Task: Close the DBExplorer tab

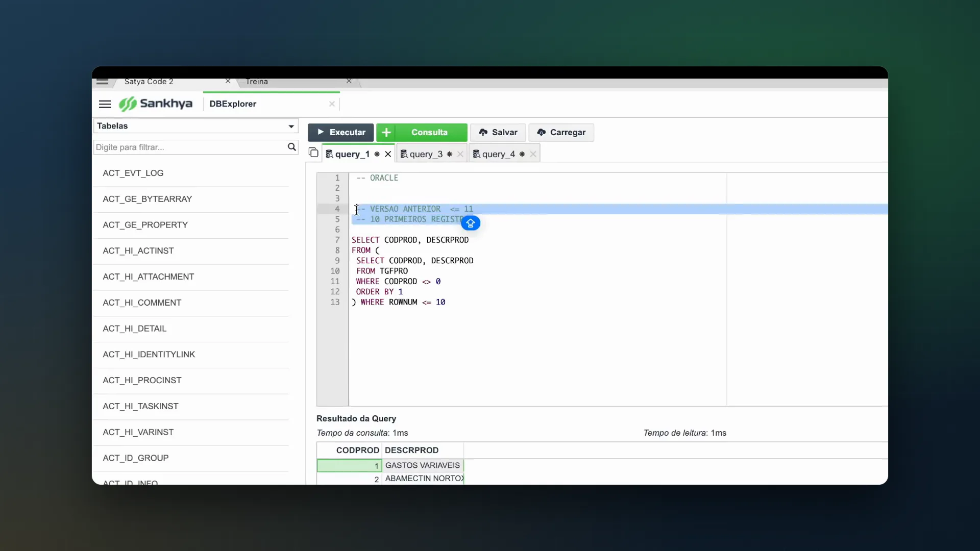Action: point(332,104)
